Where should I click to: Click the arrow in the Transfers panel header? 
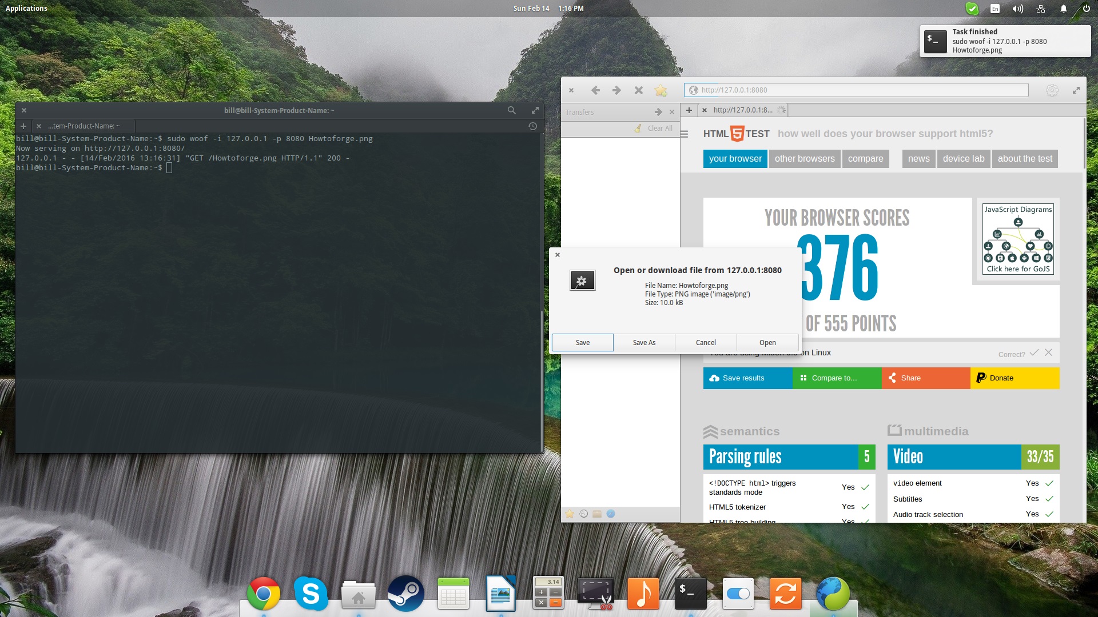click(658, 112)
